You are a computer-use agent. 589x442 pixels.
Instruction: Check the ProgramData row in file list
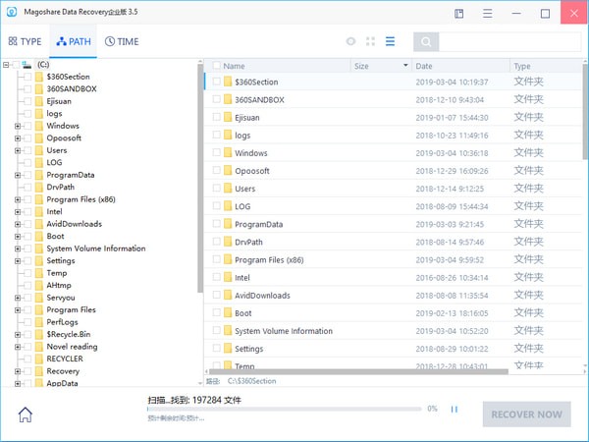[x=216, y=224]
